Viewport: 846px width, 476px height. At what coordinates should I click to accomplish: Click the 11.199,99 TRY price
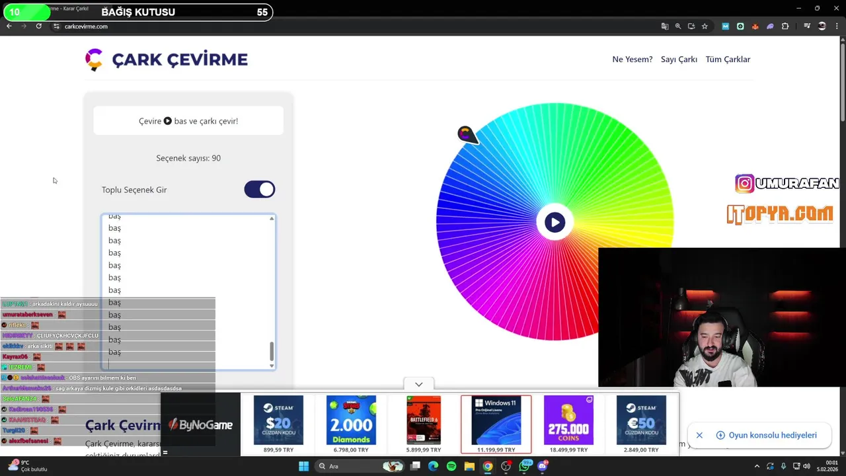click(x=496, y=450)
